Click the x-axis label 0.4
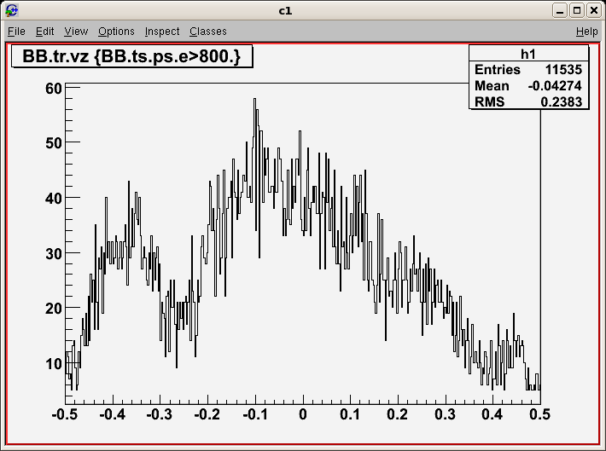The image size is (606, 451). coord(492,414)
